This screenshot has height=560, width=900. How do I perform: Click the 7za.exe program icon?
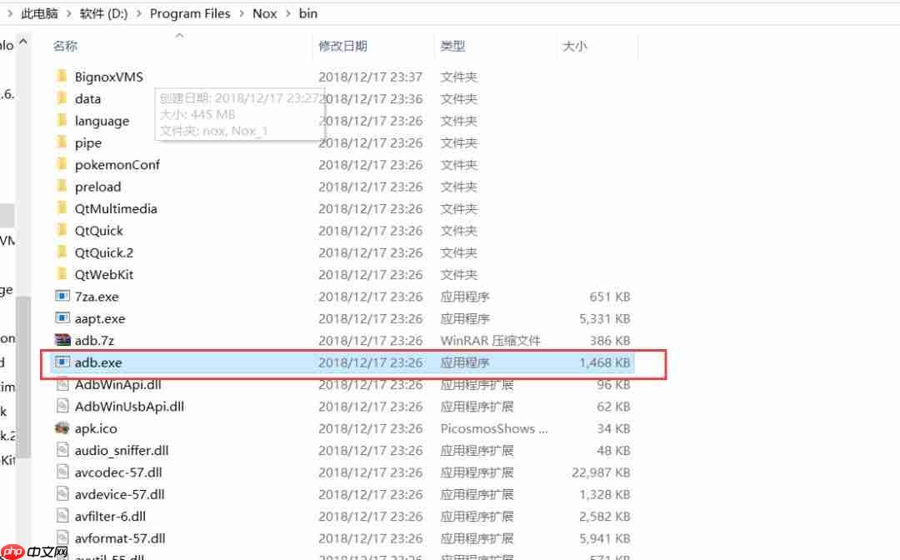tap(63, 296)
